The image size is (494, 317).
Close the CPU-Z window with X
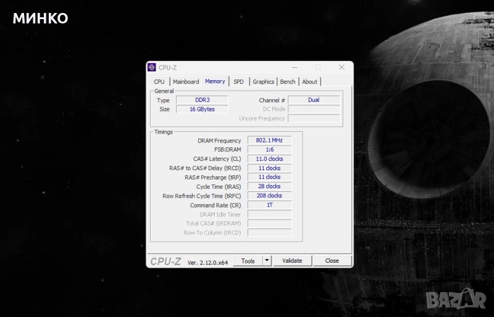click(x=341, y=67)
